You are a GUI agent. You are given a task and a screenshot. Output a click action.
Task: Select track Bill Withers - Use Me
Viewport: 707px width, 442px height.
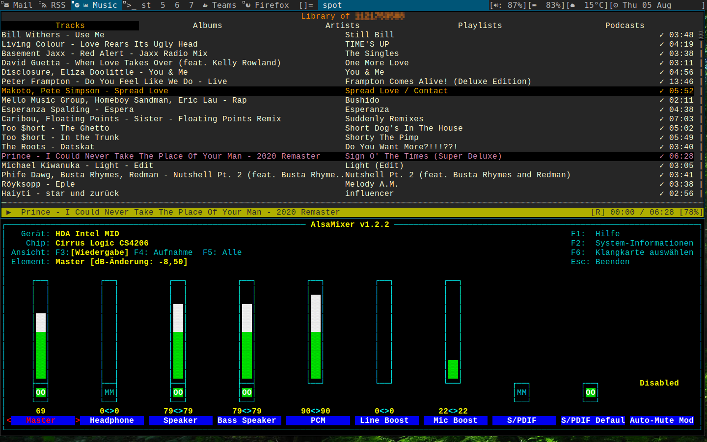(x=53, y=35)
